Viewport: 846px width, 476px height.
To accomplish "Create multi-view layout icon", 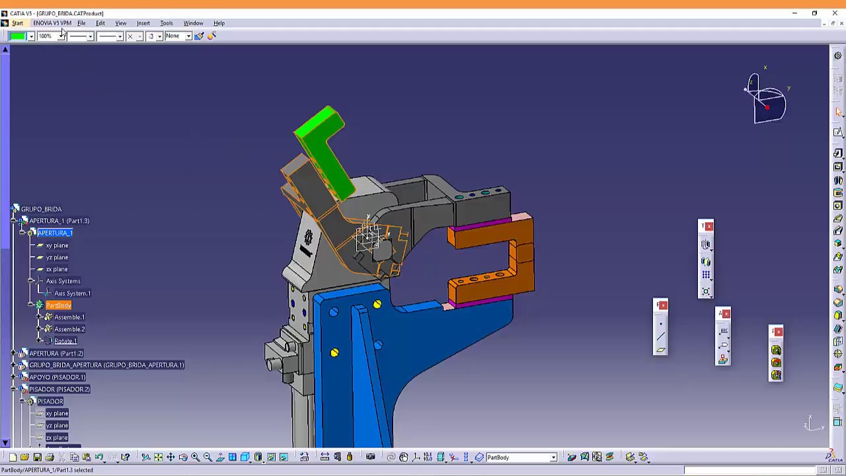I will (233, 457).
